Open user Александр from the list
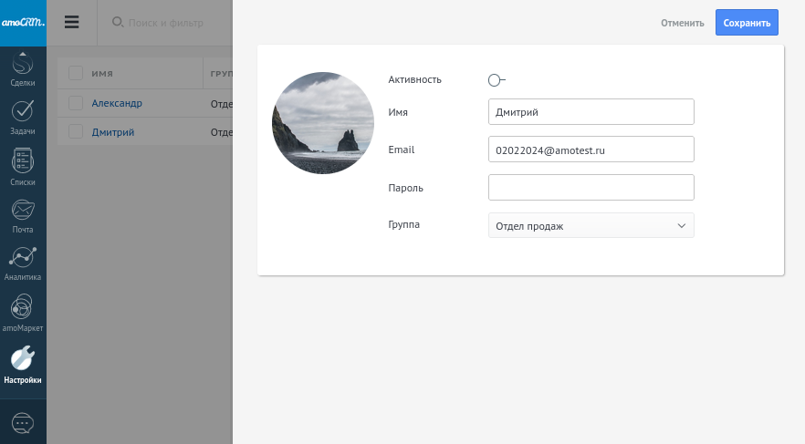805x444 pixels. [x=117, y=103]
